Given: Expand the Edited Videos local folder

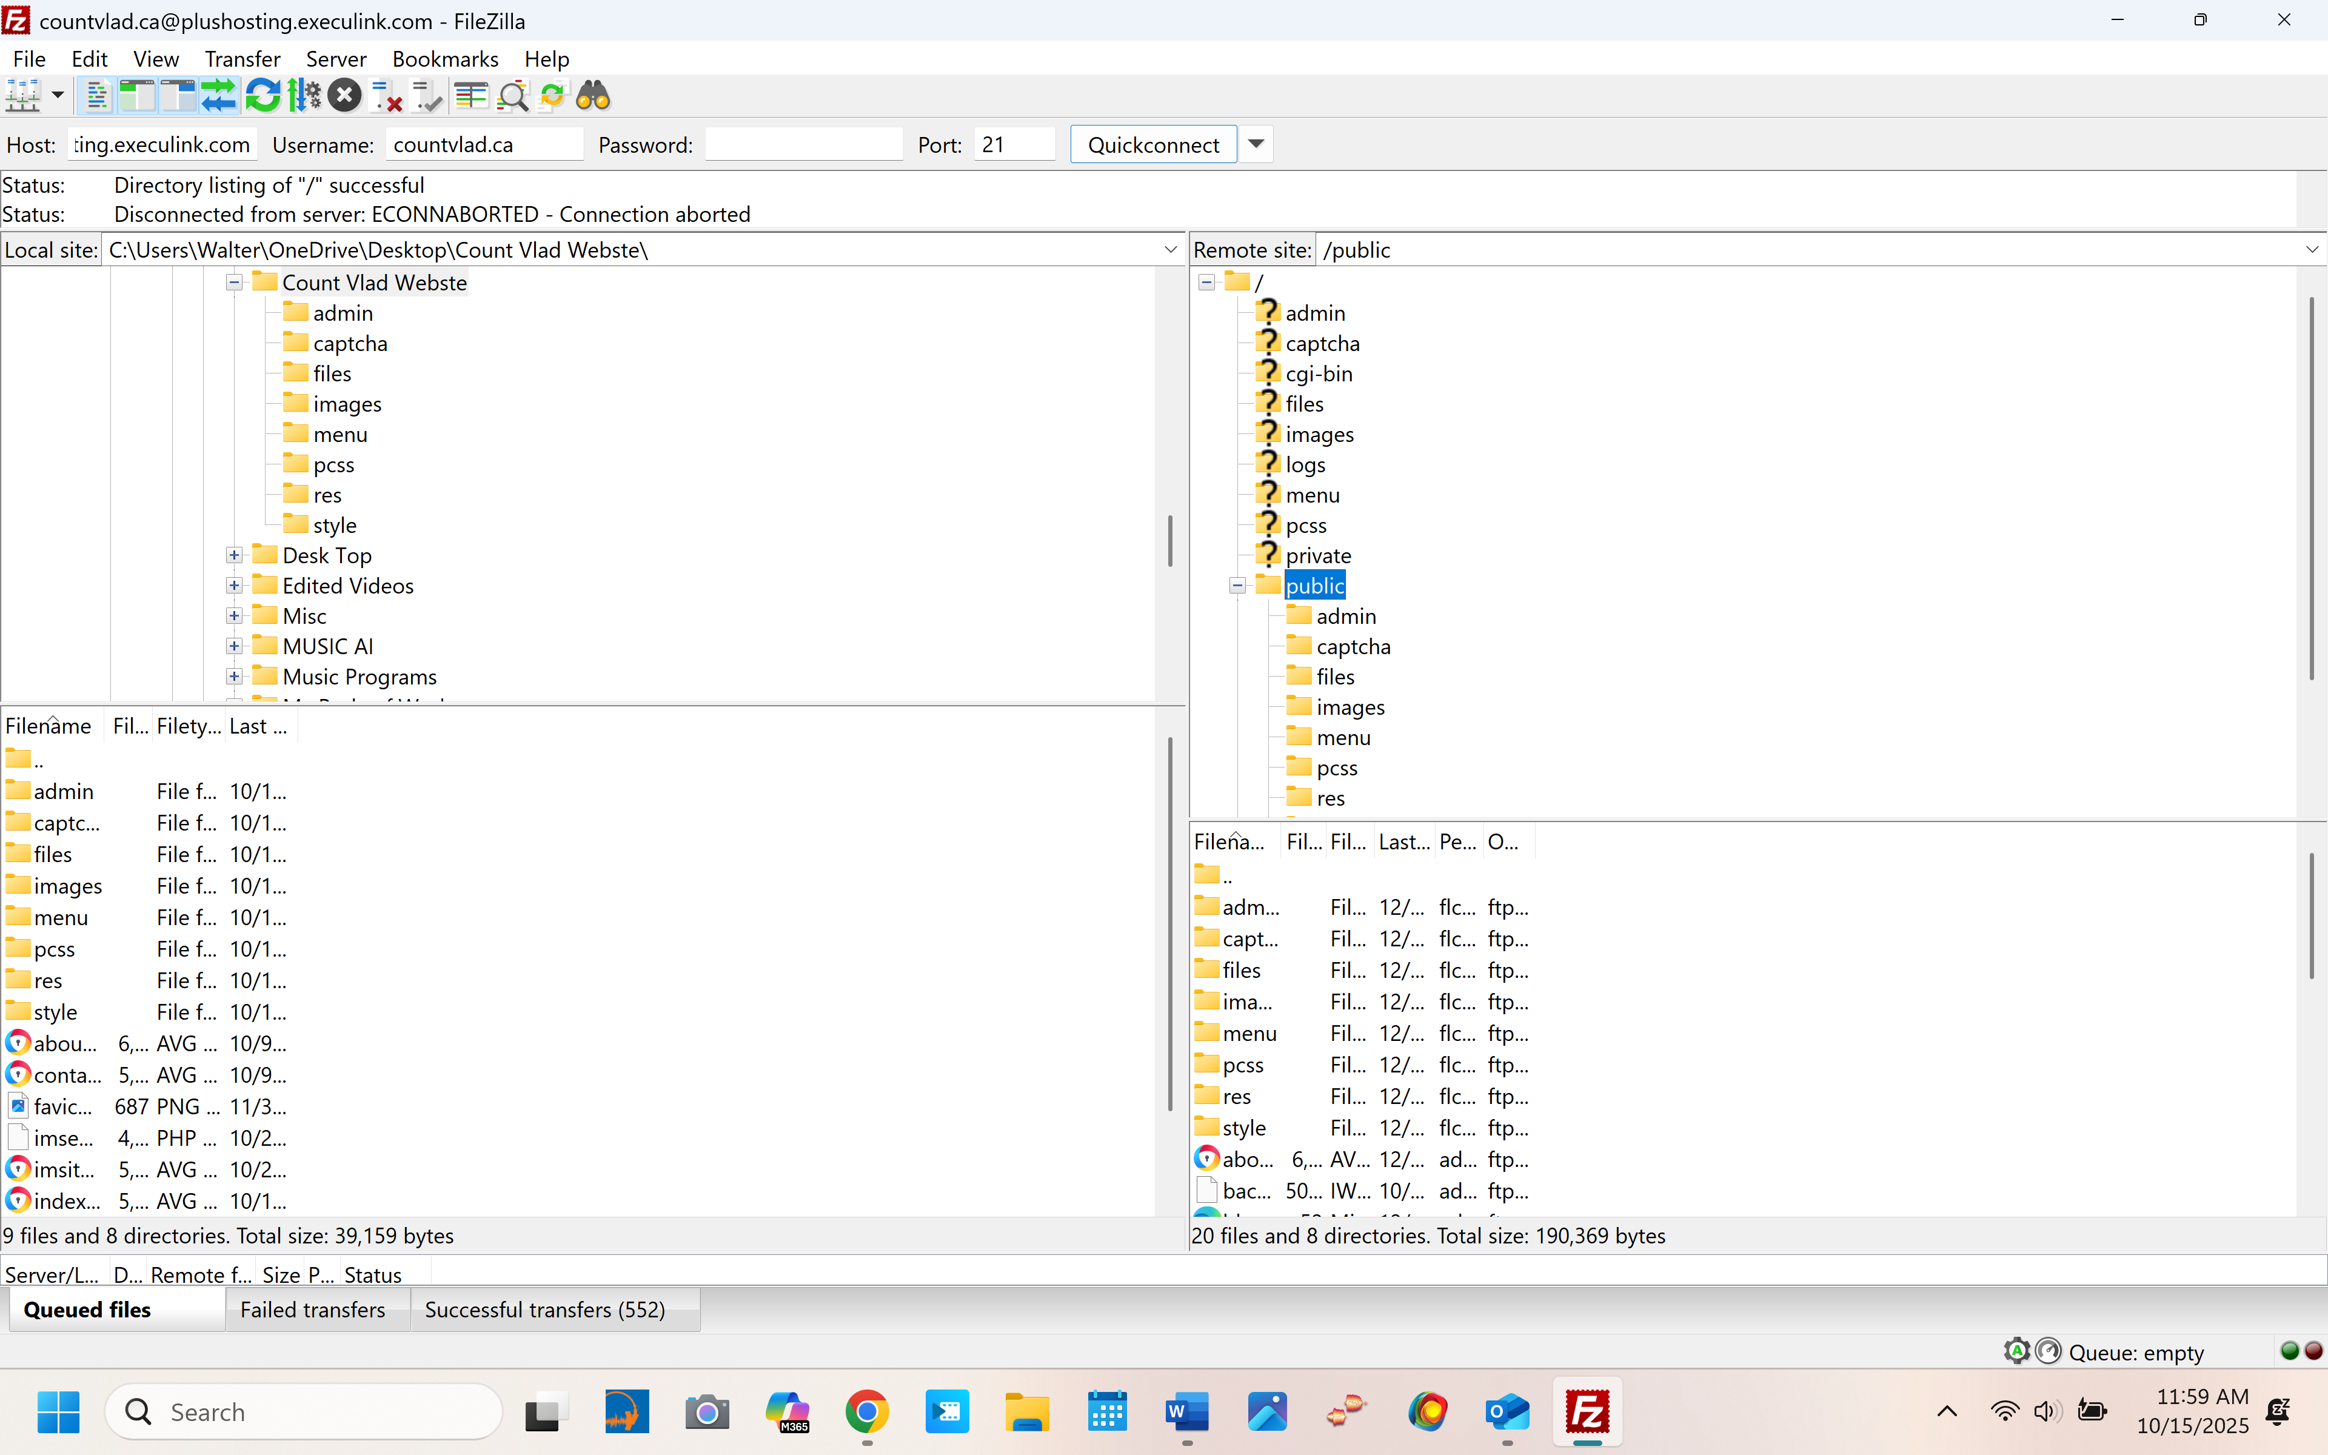Looking at the screenshot, I should (x=234, y=586).
